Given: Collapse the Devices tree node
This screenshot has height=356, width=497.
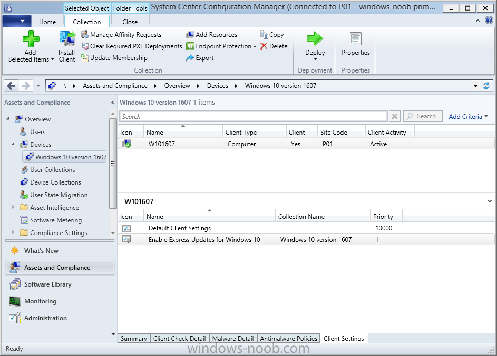Looking at the screenshot, I should coord(13,144).
